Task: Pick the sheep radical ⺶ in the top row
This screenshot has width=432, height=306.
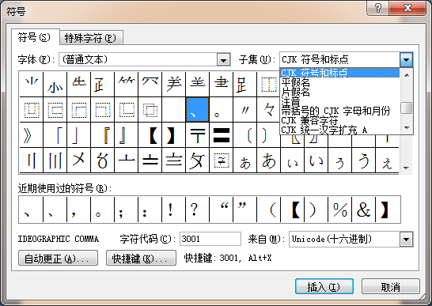Action: point(173,84)
